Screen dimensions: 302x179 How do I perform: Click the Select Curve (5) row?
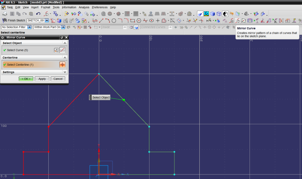[x=34, y=50]
